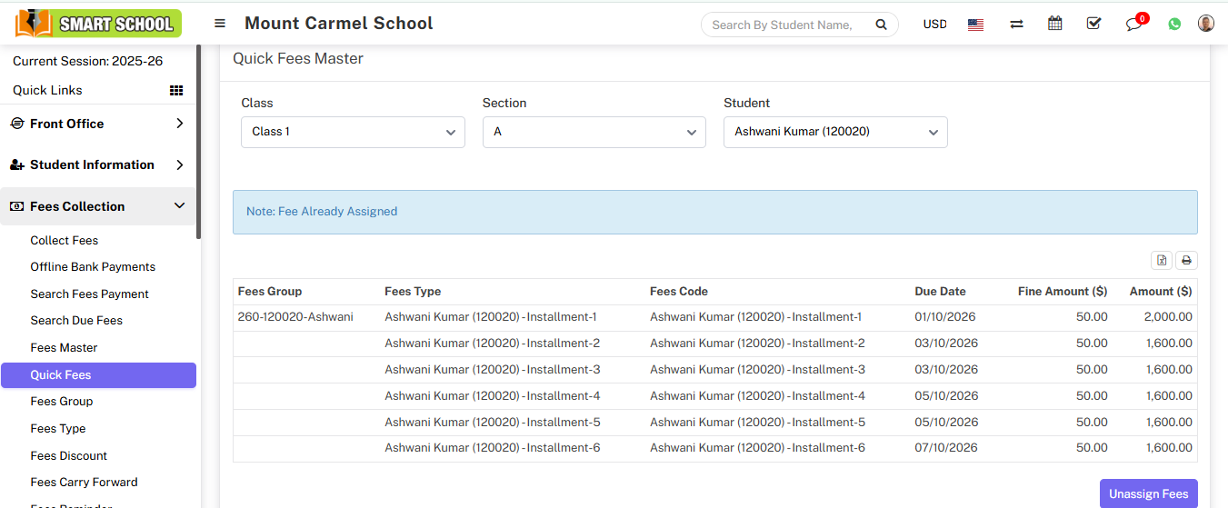Export fees table to Excel
This screenshot has height=508, width=1228.
[x=1162, y=261]
